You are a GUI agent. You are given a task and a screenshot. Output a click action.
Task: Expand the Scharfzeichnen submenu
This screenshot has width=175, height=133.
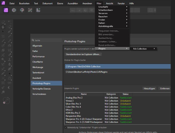[x=112, y=10]
